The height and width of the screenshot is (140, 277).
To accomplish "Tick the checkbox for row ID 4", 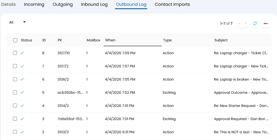I will (x=15, y=106).
